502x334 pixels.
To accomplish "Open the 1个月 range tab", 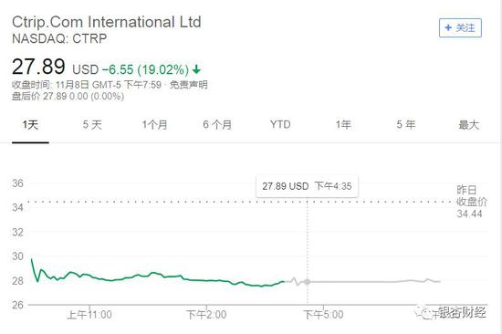I will click(154, 125).
